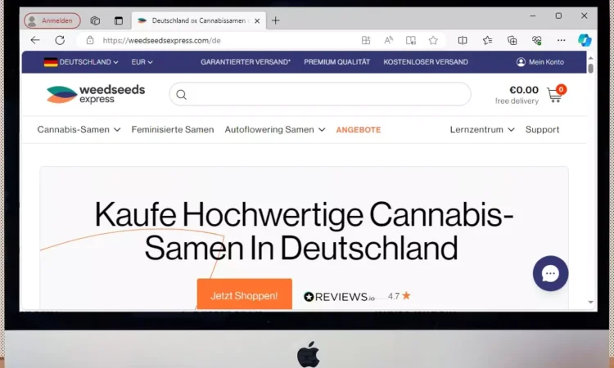Open the shopping cart icon

[x=554, y=95]
